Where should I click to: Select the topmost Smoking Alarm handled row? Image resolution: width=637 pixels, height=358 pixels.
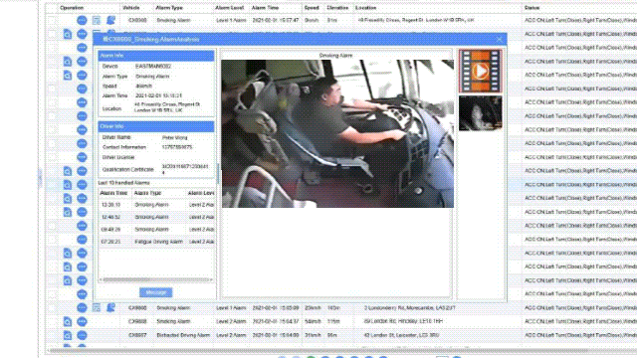pyautogui.click(x=156, y=205)
